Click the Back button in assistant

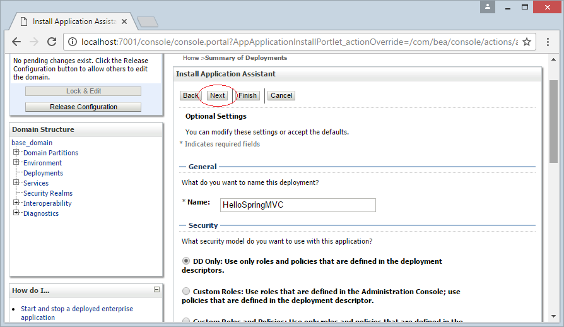[x=191, y=96]
